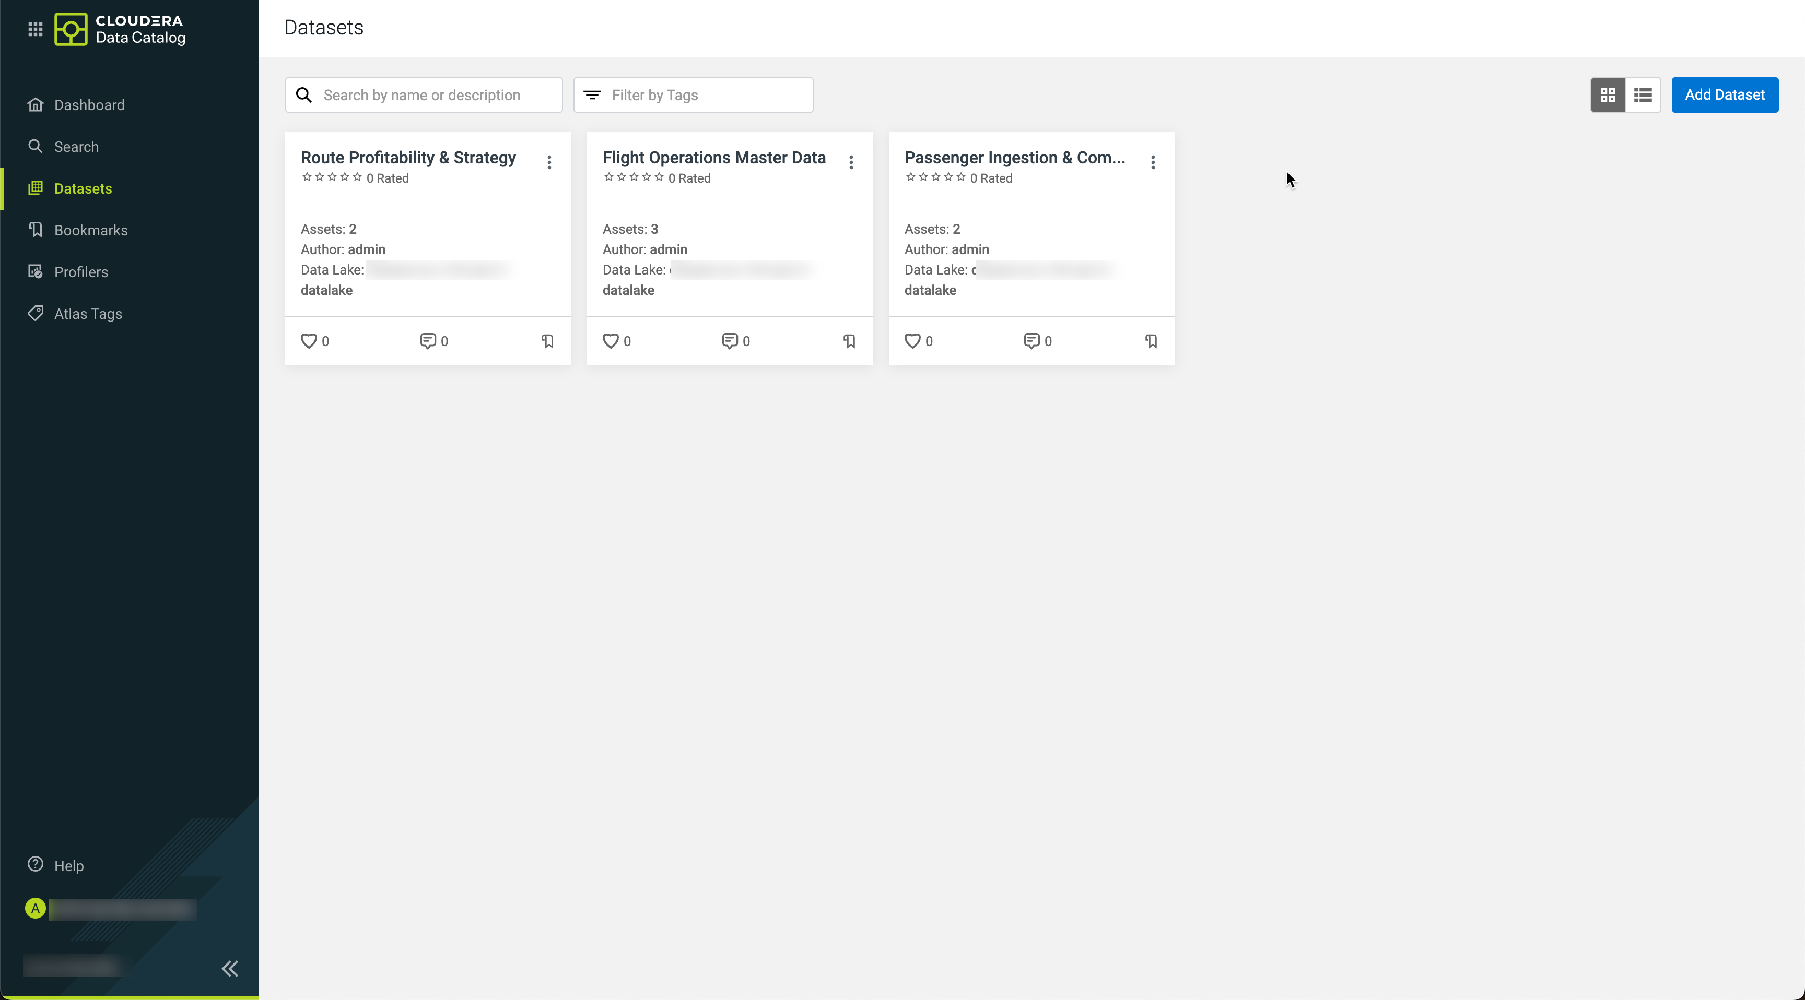Rate Route Profitability dataset five stars
This screenshot has height=1000, width=1805.
(x=357, y=177)
